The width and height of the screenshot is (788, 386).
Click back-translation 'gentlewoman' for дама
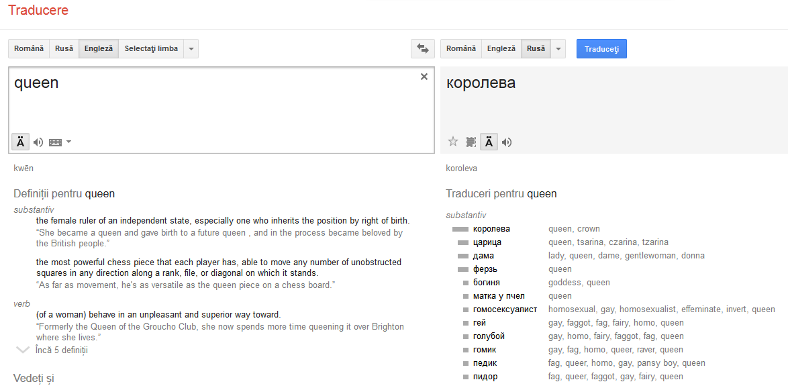650,256
